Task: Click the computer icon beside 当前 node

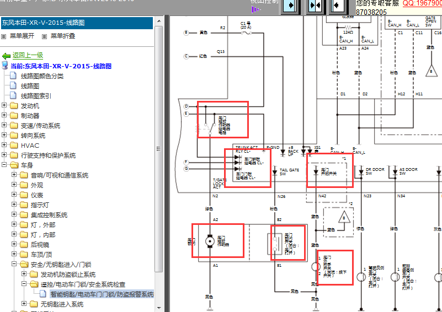Action: (x=5, y=66)
